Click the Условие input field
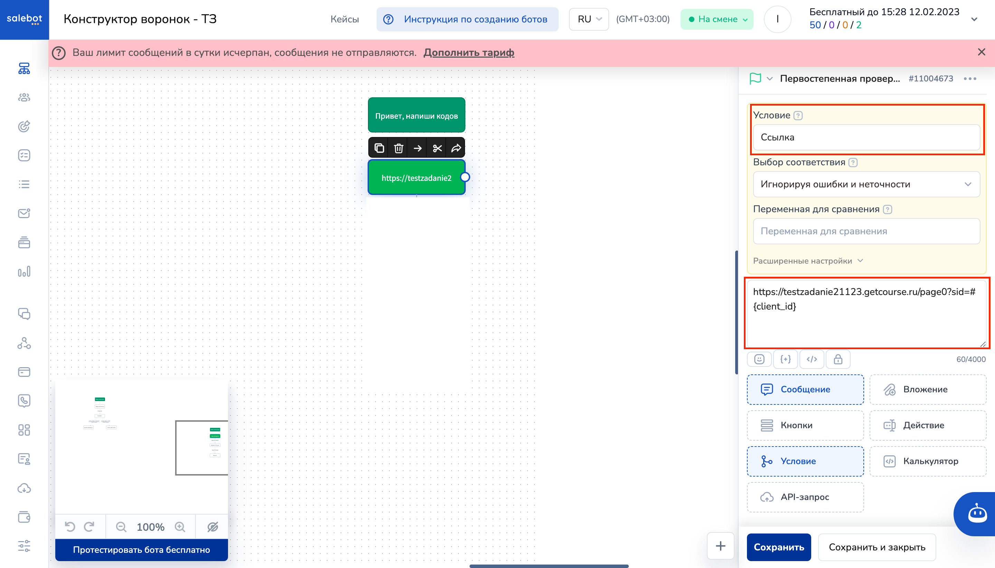The image size is (995, 568). [866, 137]
